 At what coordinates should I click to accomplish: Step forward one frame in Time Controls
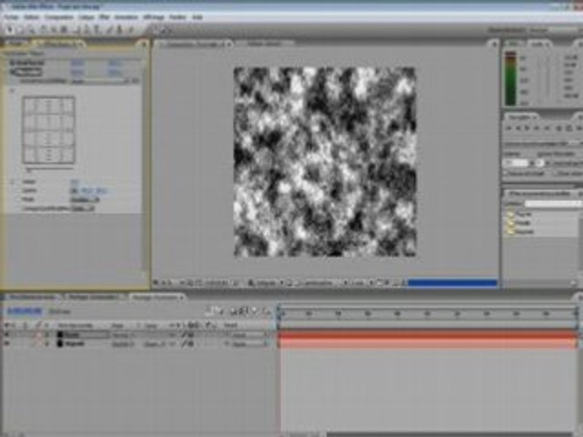point(537,128)
